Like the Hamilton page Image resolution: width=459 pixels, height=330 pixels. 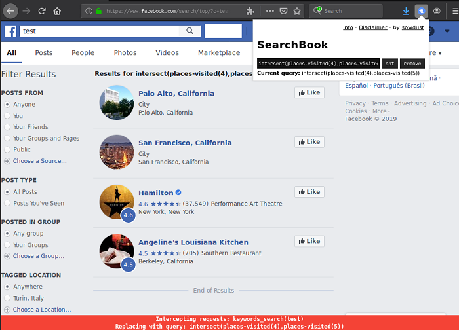(x=309, y=192)
